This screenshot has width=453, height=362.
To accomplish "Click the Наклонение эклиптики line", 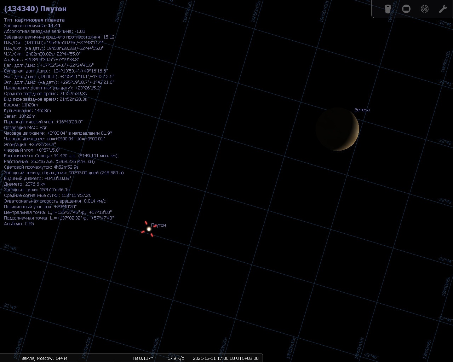I will coord(53,88).
